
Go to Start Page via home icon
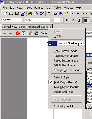click(31, 33)
